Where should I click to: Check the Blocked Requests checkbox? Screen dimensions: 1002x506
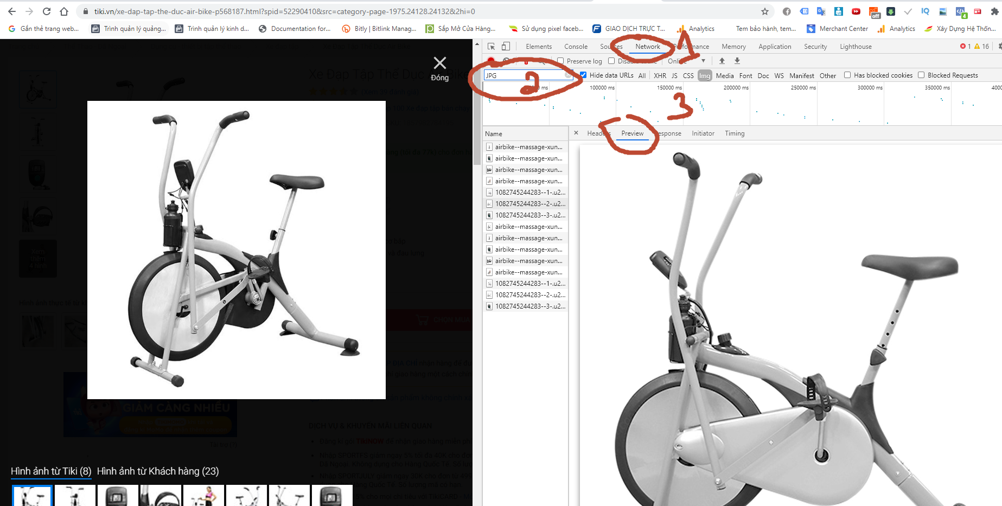pos(921,75)
